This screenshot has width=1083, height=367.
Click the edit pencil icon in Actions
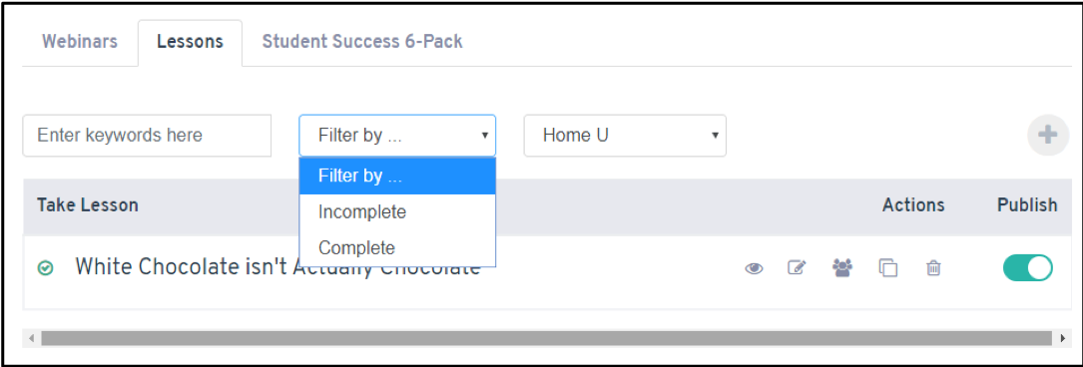point(798,267)
